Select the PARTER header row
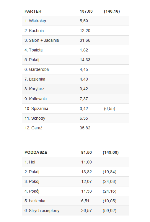 76,11
